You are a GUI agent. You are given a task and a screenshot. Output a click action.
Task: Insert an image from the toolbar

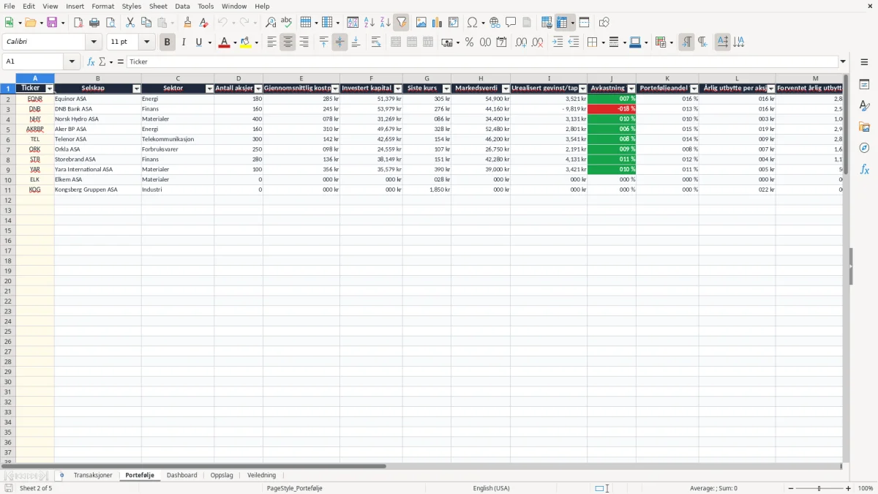pyautogui.click(x=421, y=23)
